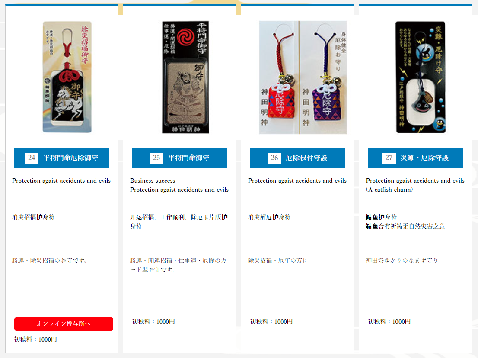
Task: Click the 初穂料:1000円 price under item 24
Action: point(36,339)
